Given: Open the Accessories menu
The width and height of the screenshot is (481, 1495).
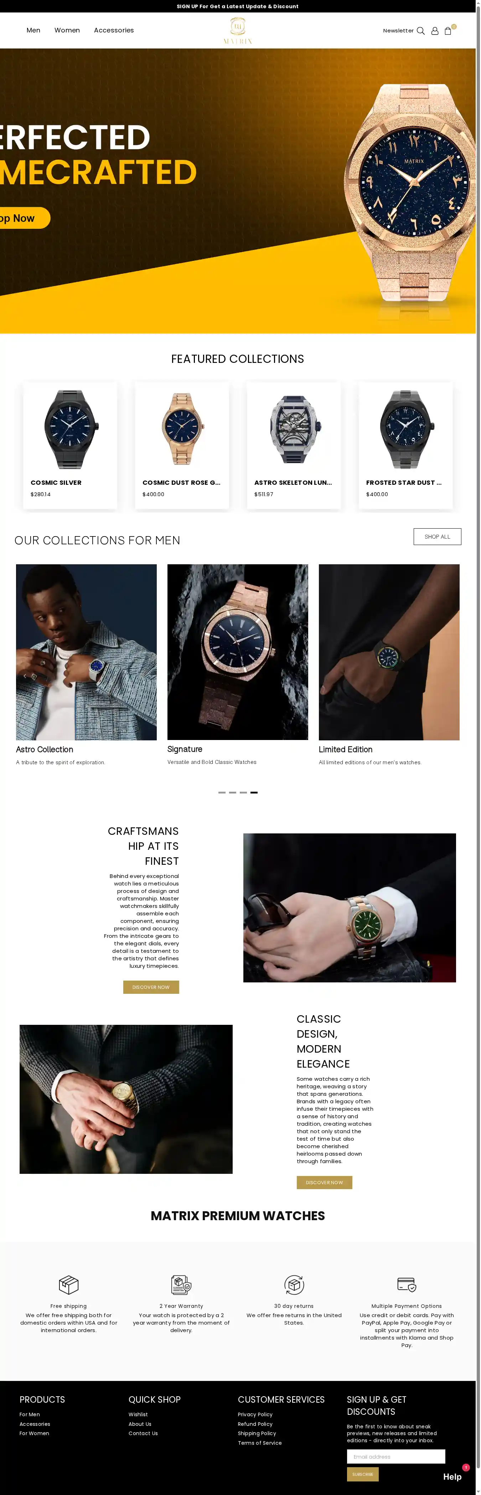Looking at the screenshot, I should [114, 30].
